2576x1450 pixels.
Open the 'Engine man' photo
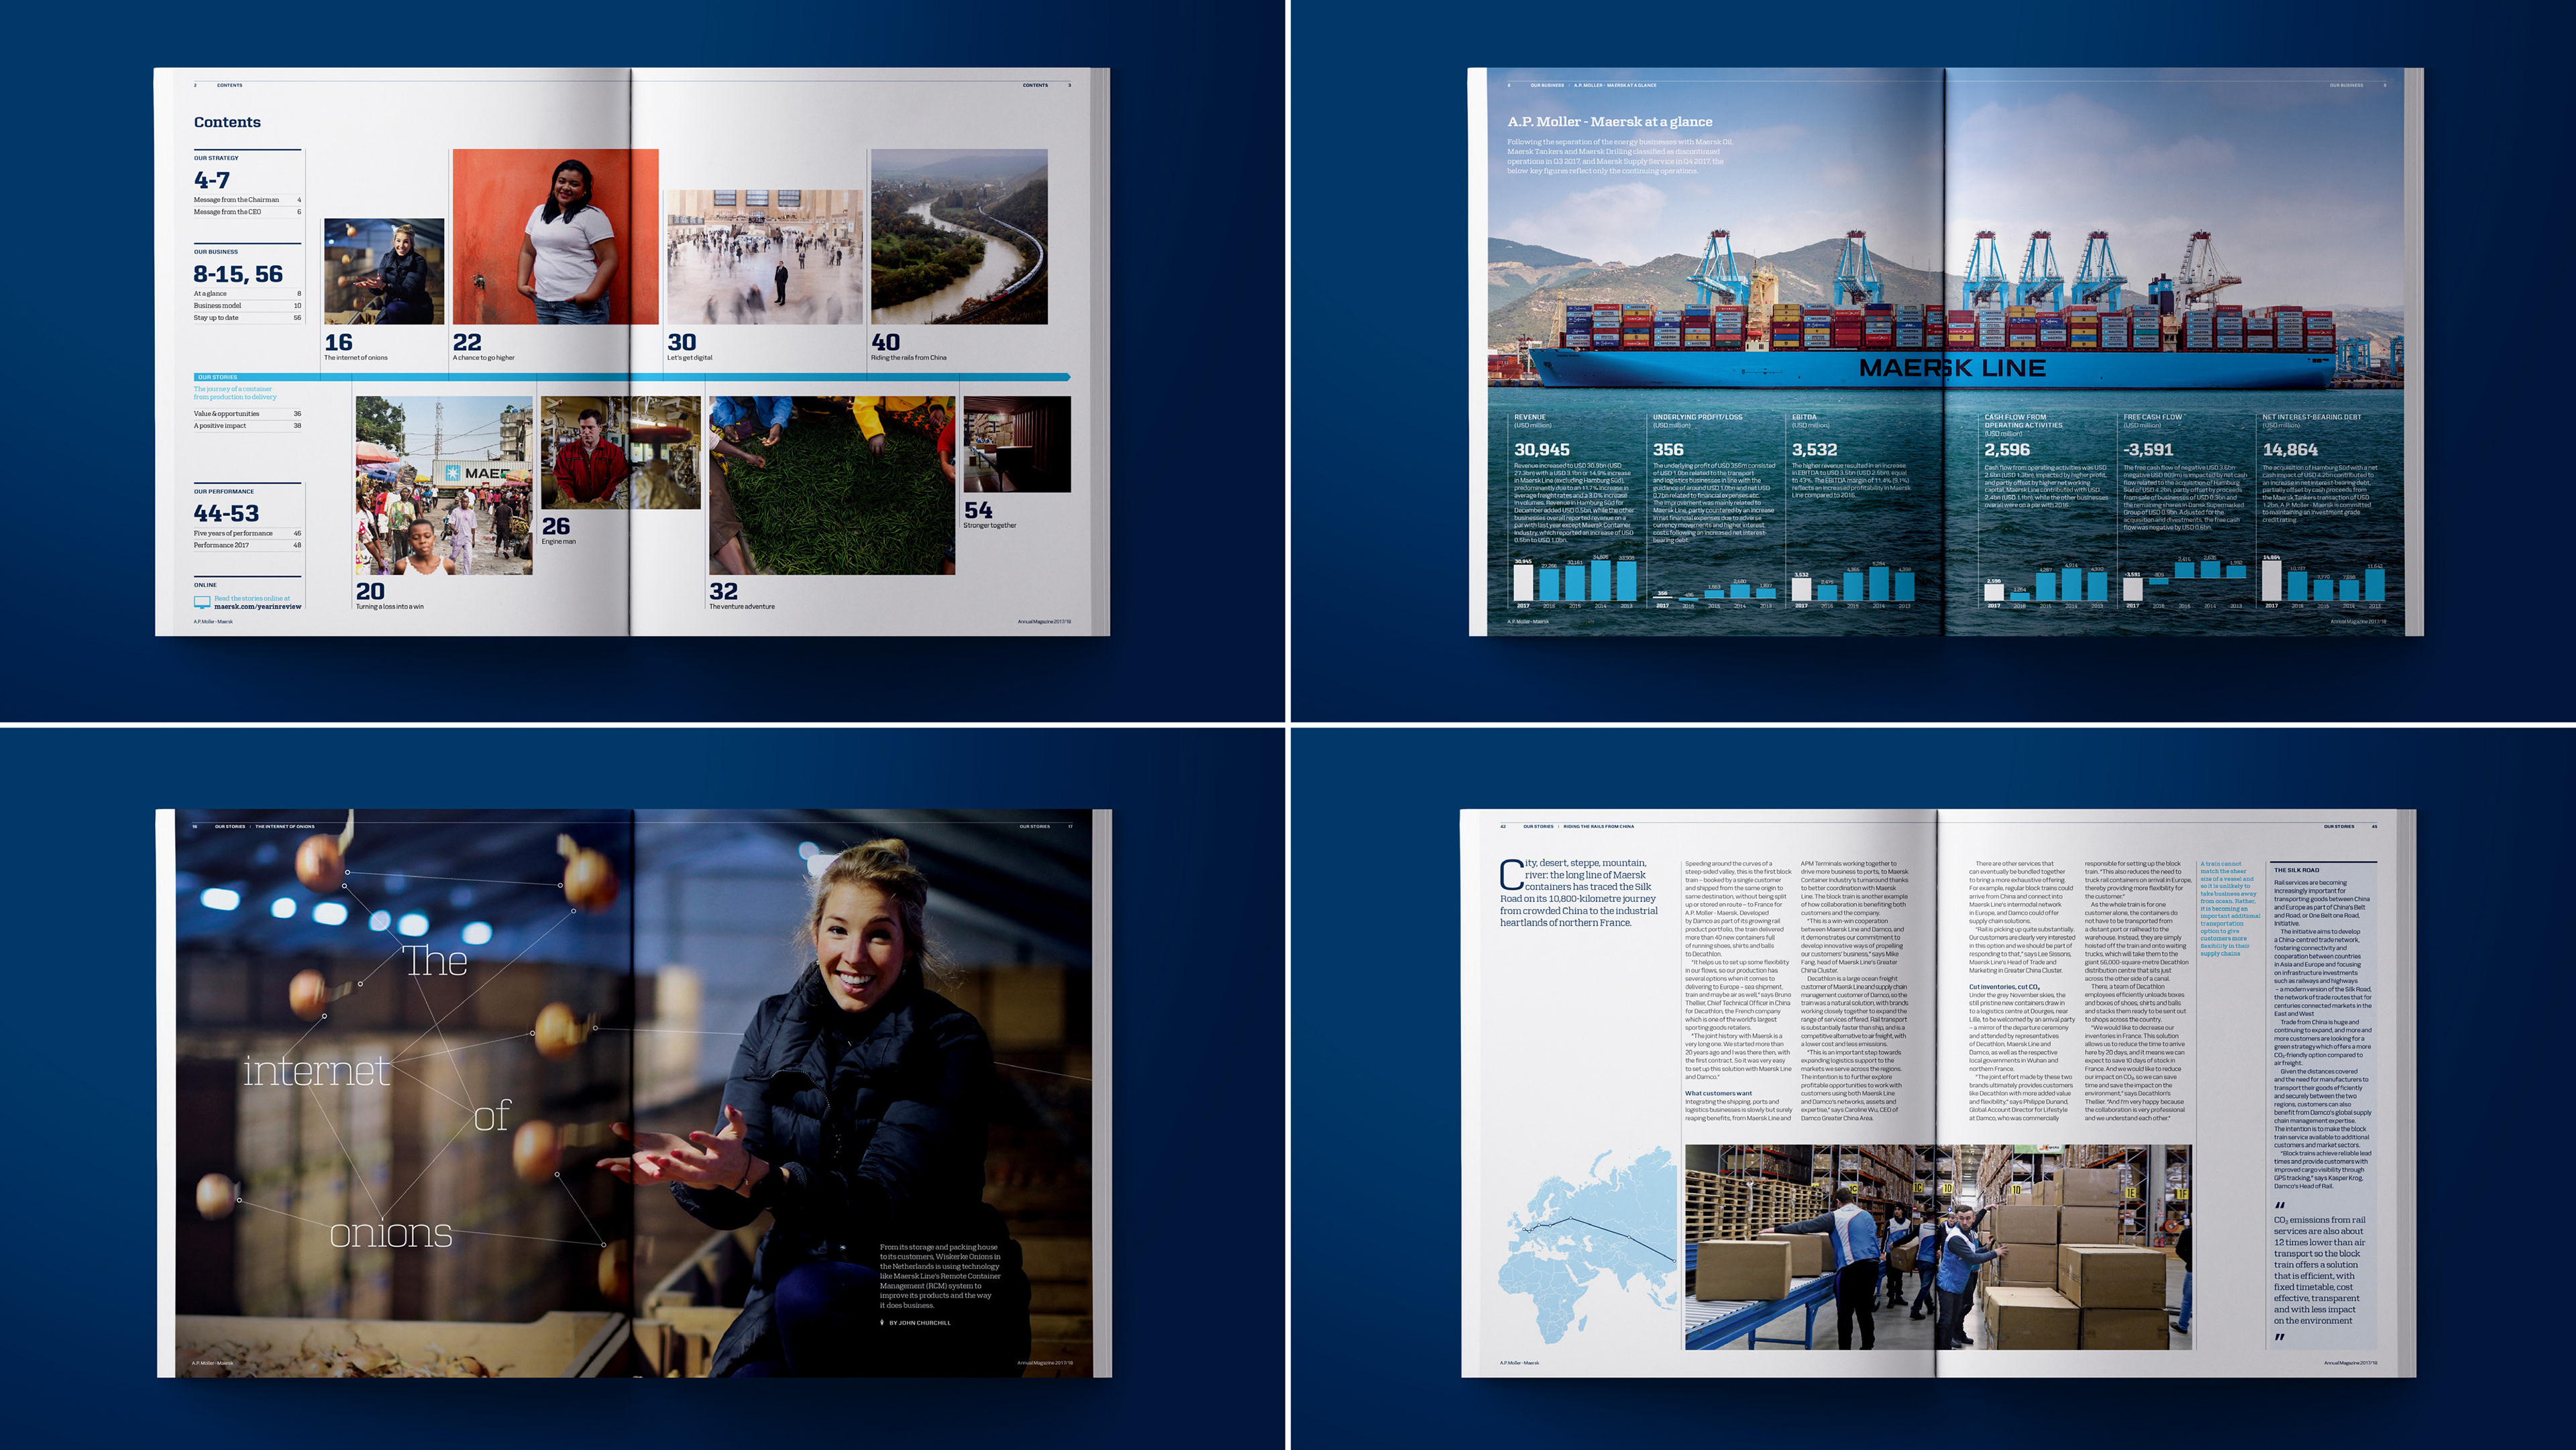pyautogui.click(x=621, y=453)
